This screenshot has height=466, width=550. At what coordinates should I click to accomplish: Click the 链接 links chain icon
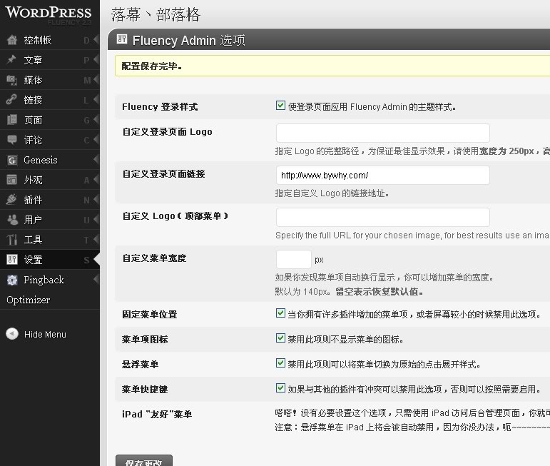coord(11,100)
